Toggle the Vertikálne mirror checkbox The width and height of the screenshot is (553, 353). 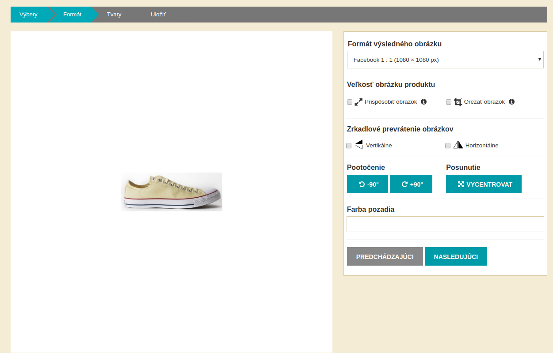[x=349, y=146]
